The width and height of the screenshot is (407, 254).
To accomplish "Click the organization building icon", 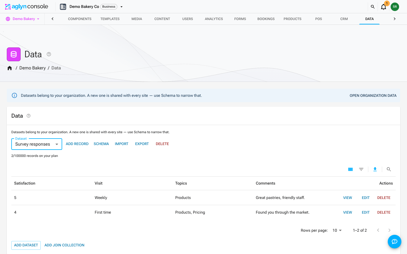I will pyautogui.click(x=63, y=7).
